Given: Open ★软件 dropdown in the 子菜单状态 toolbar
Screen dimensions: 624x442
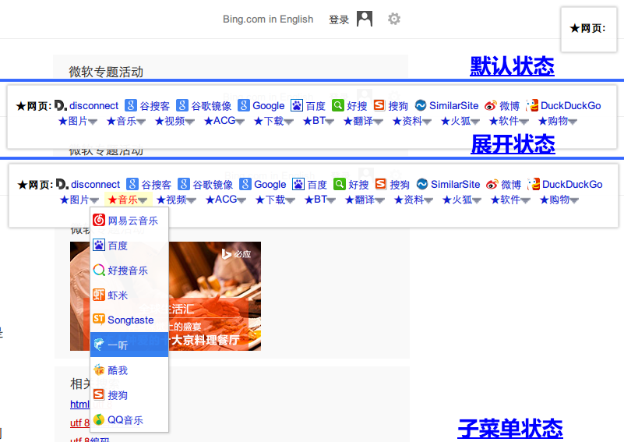Looking at the screenshot, I should click(510, 200).
